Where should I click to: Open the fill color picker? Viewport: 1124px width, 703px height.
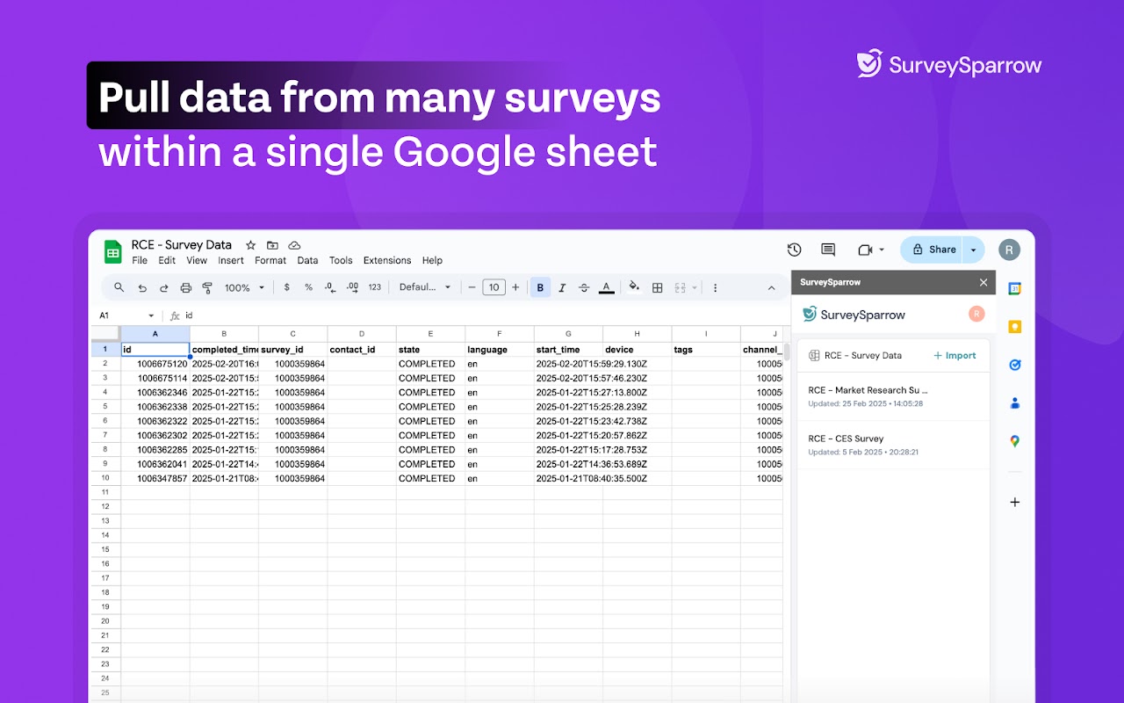pyautogui.click(x=635, y=287)
